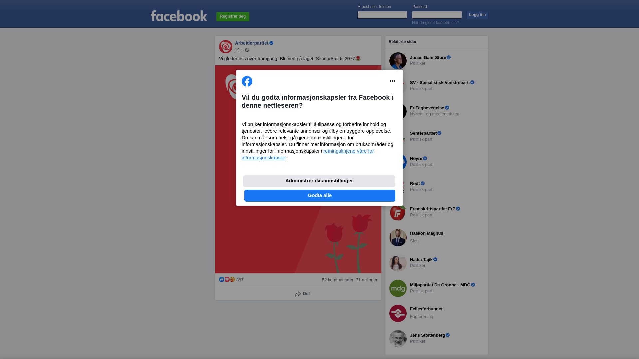
Task: Focus the E-post eller telefon field
Action: (382, 15)
